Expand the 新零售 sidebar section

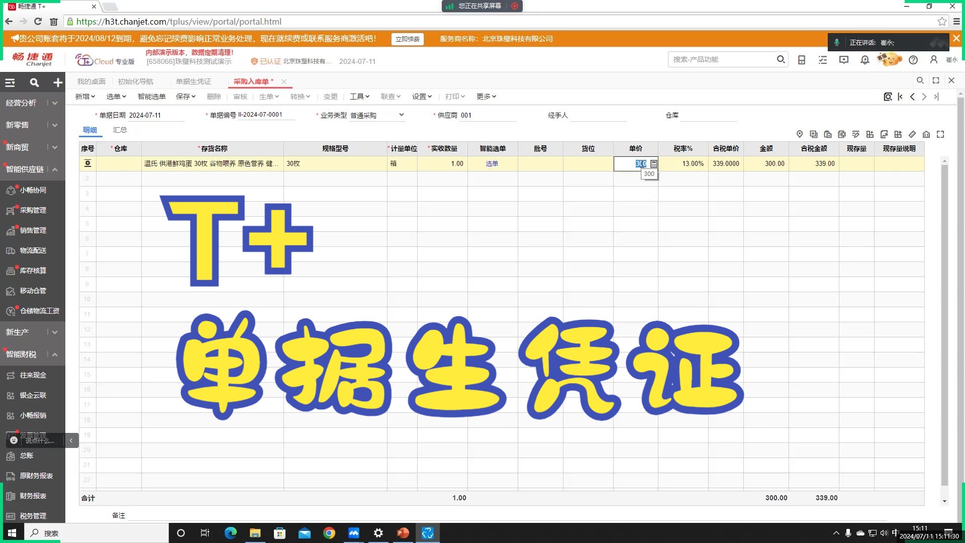click(55, 125)
